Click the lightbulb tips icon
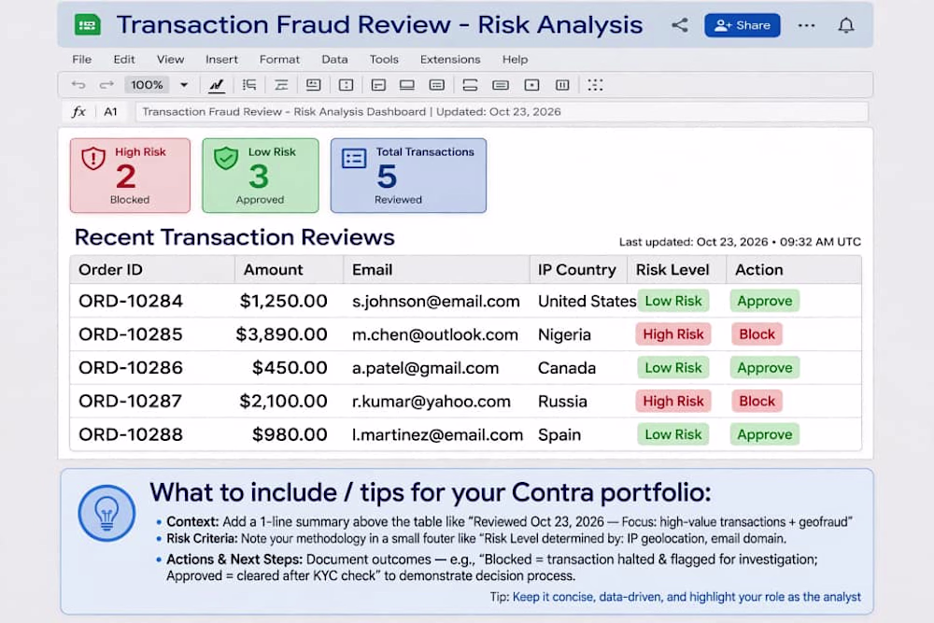Screen dimensions: 934x623 (106, 513)
